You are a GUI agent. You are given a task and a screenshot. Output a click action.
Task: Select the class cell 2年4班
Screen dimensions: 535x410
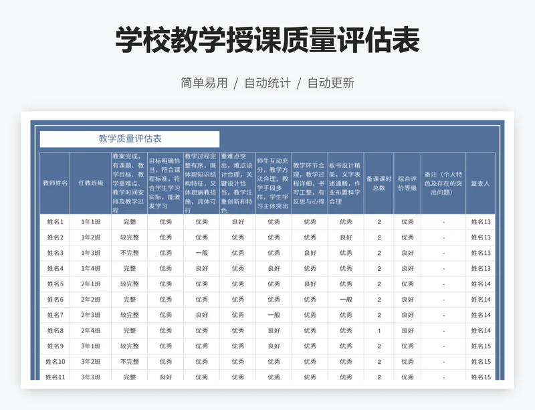pyautogui.click(x=91, y=331)
